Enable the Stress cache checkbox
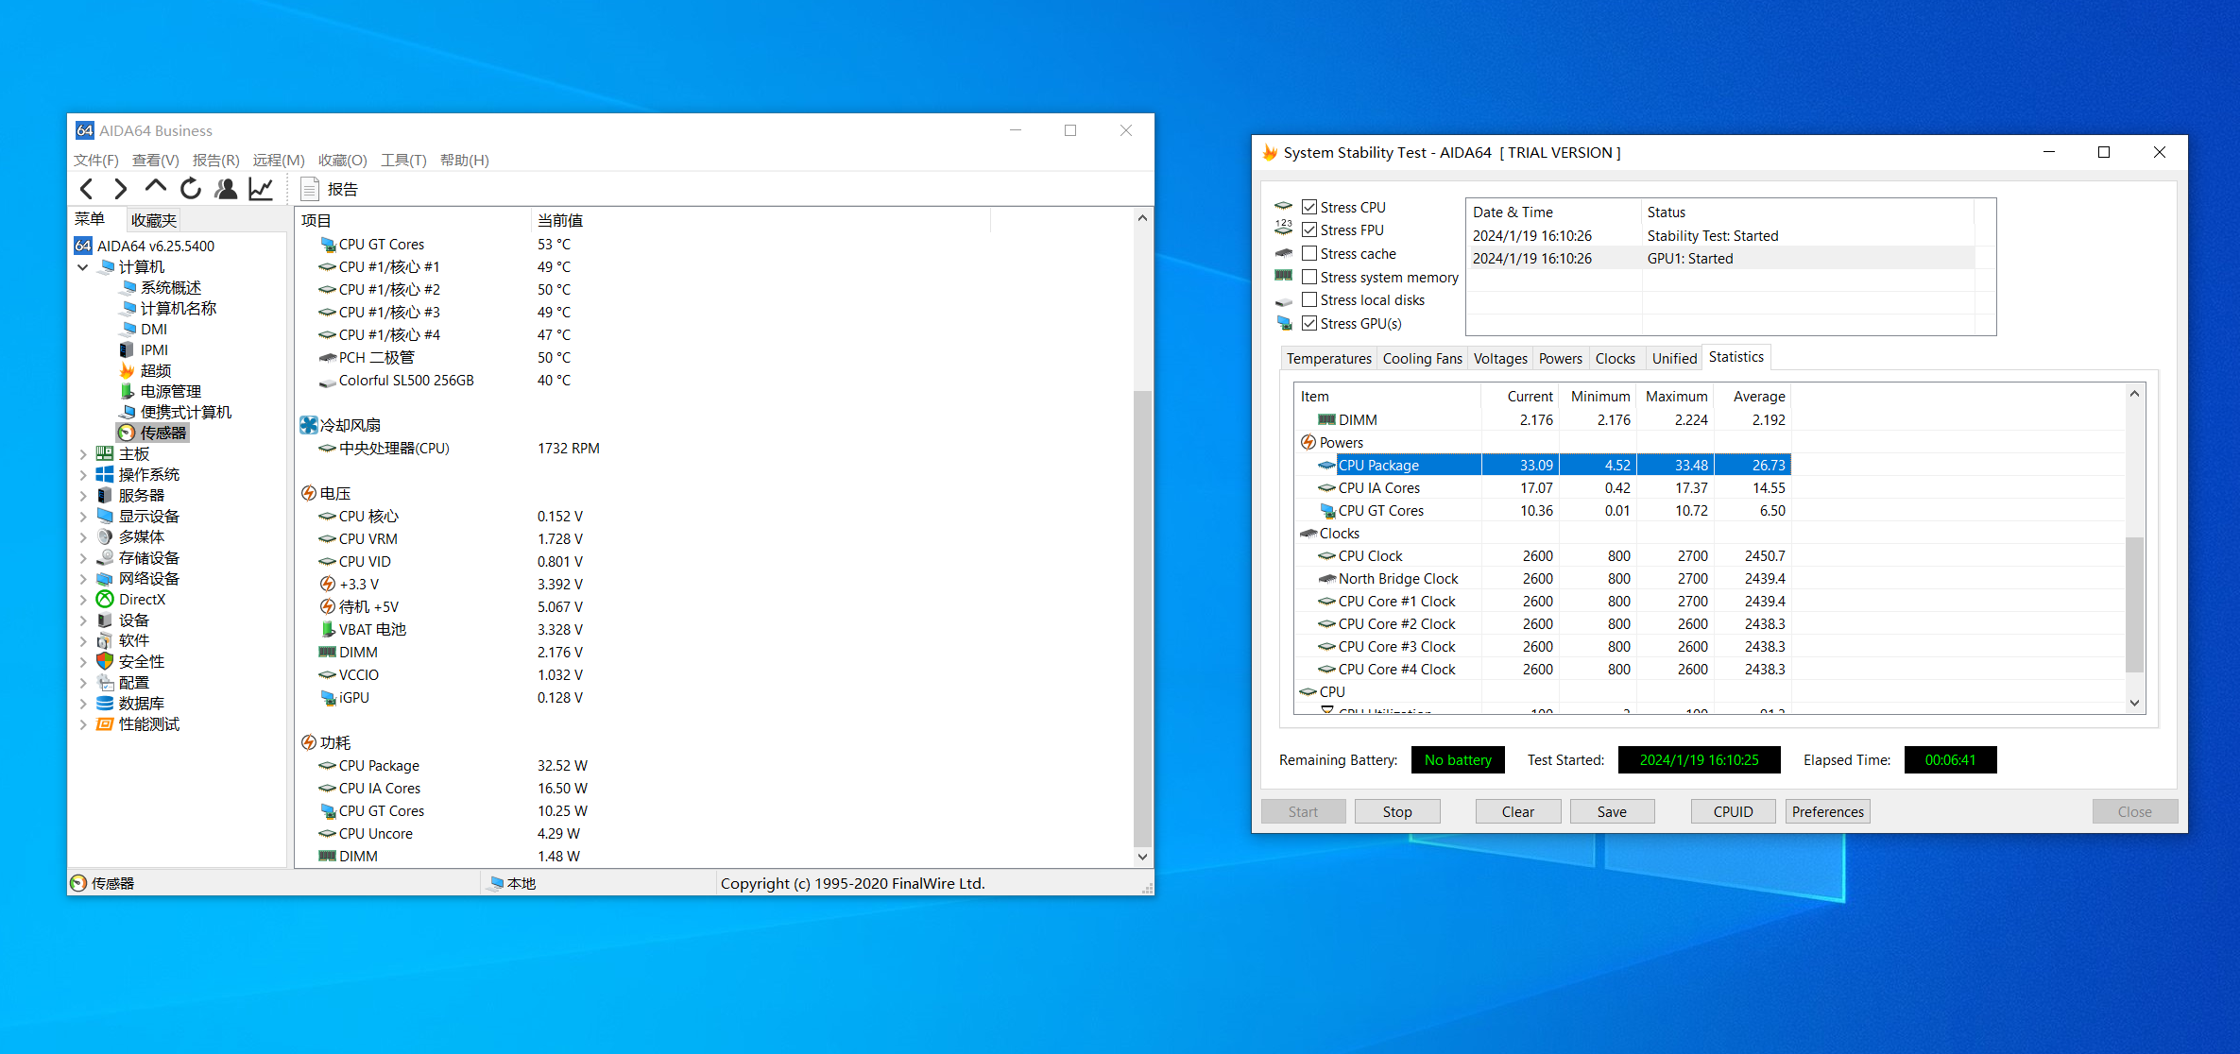This screenshot has width=2240, height=1054. click(x=1309, y=254)
